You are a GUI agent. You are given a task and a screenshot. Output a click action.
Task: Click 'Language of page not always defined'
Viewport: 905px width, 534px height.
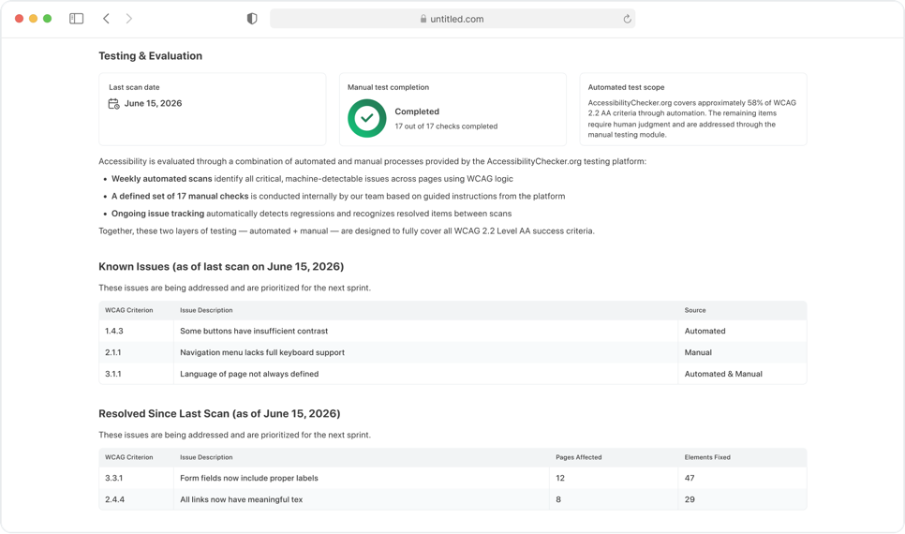click(x=249, y=374)
